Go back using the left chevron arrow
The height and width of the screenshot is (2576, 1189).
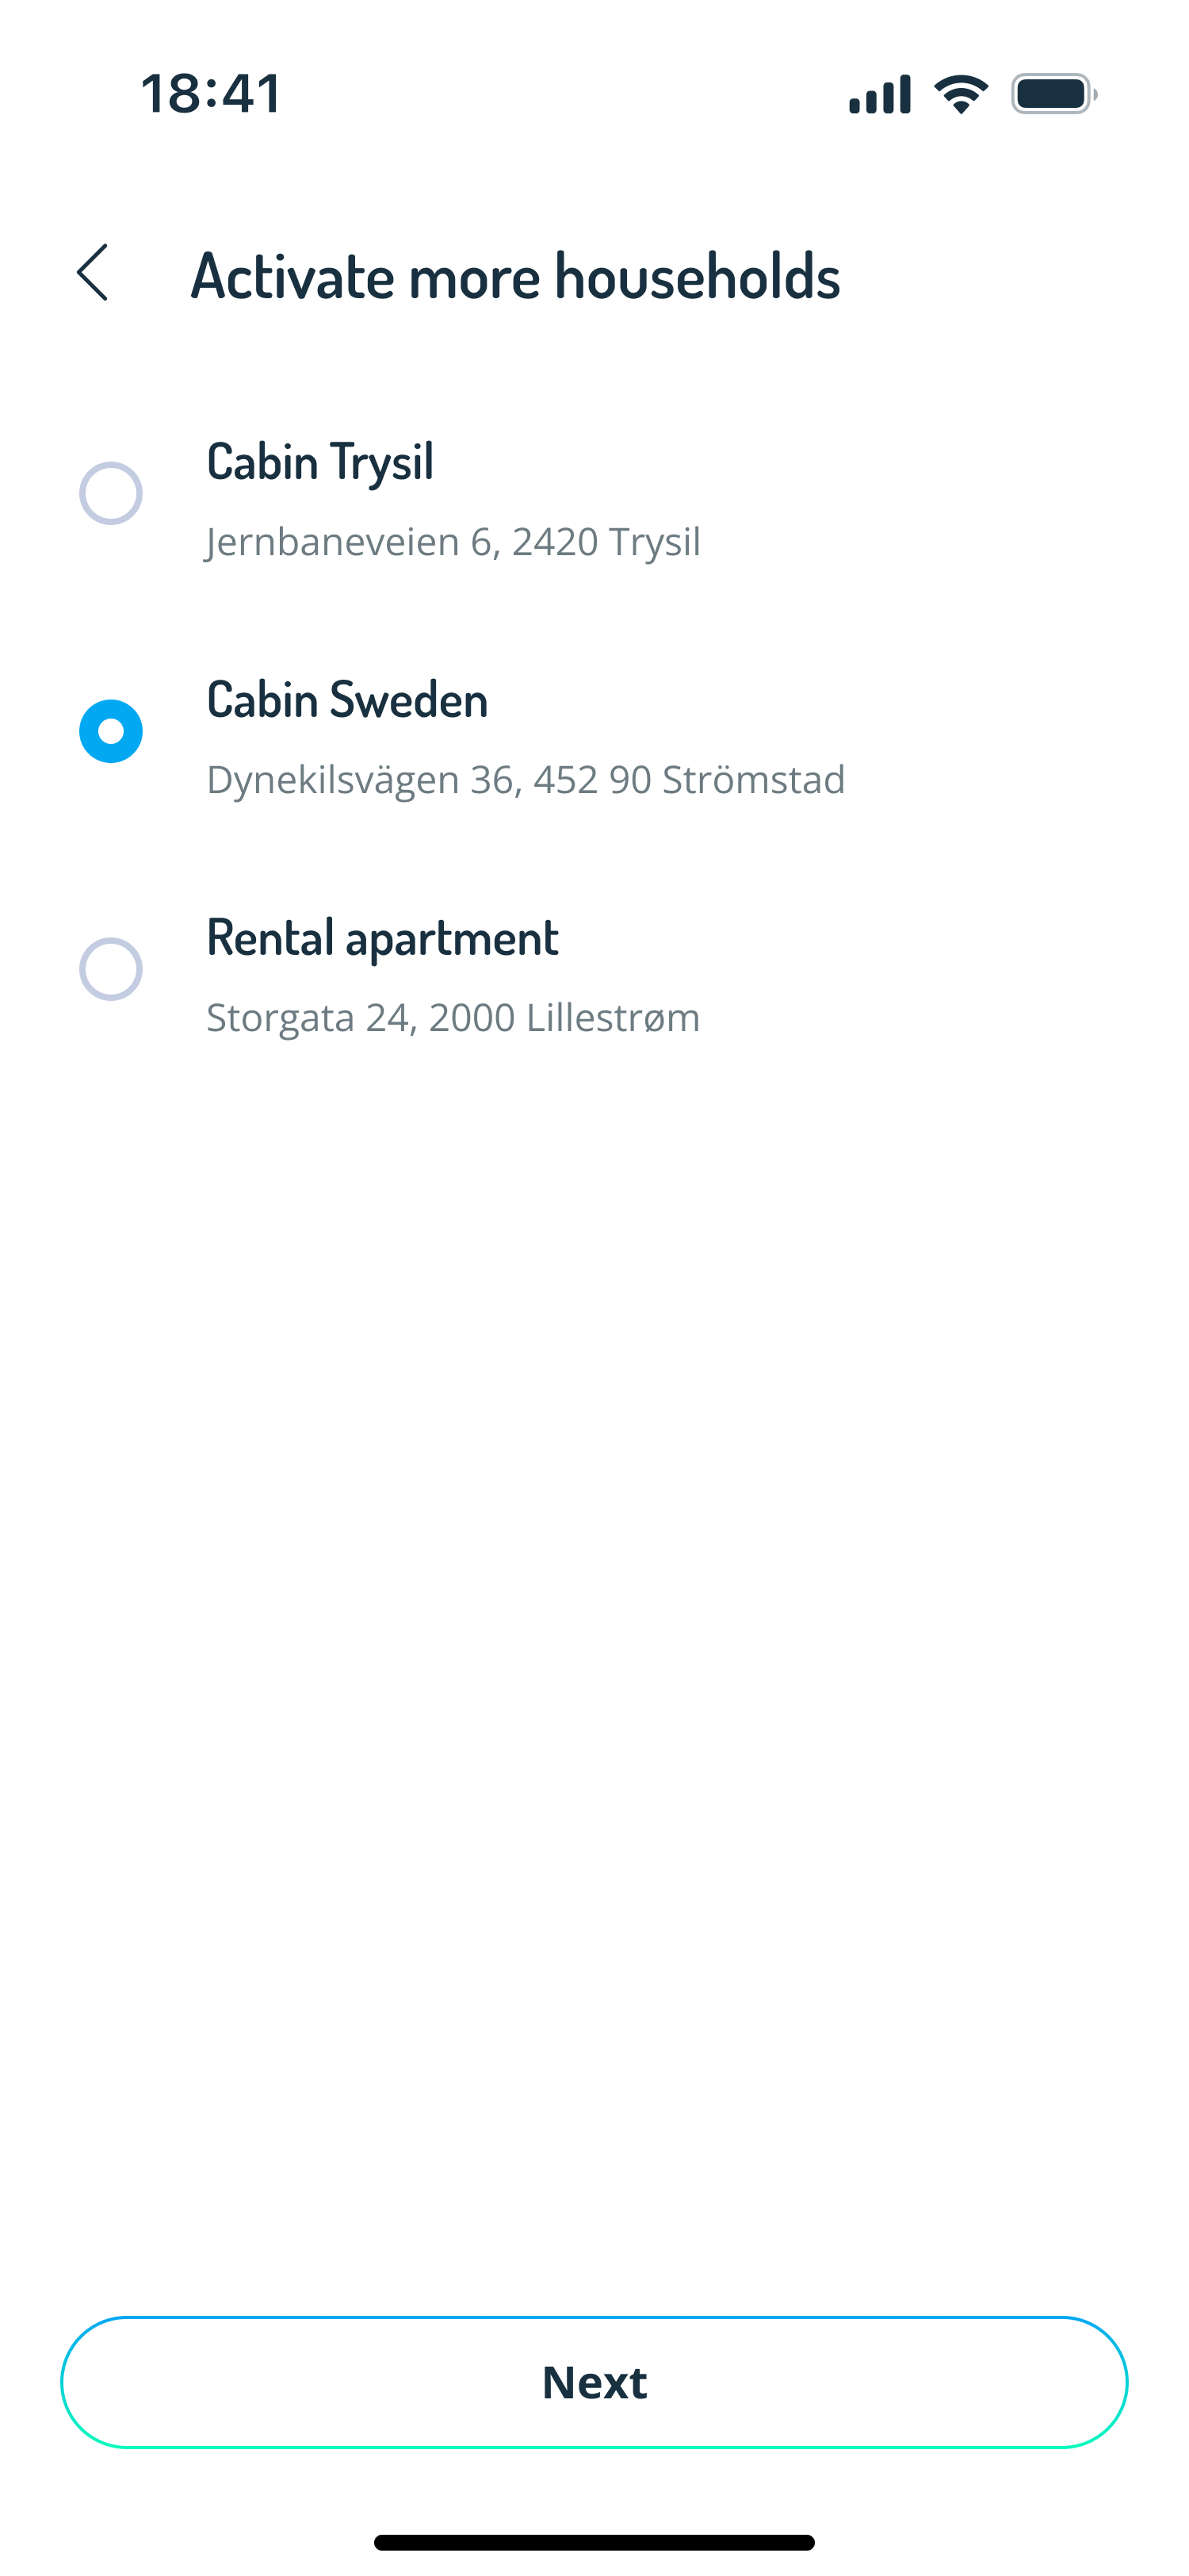[93, 273]
